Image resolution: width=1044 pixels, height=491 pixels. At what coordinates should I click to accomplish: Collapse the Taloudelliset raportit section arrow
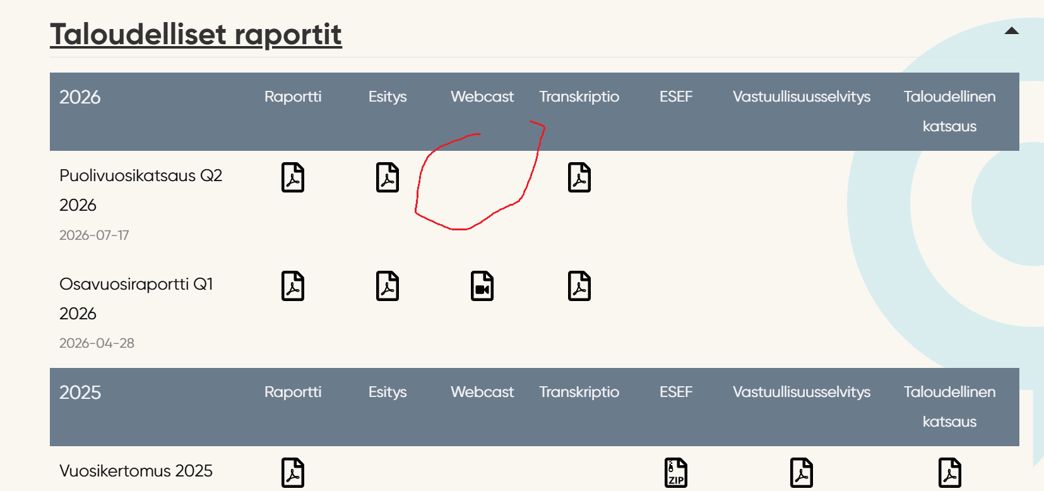(1012, 30)
